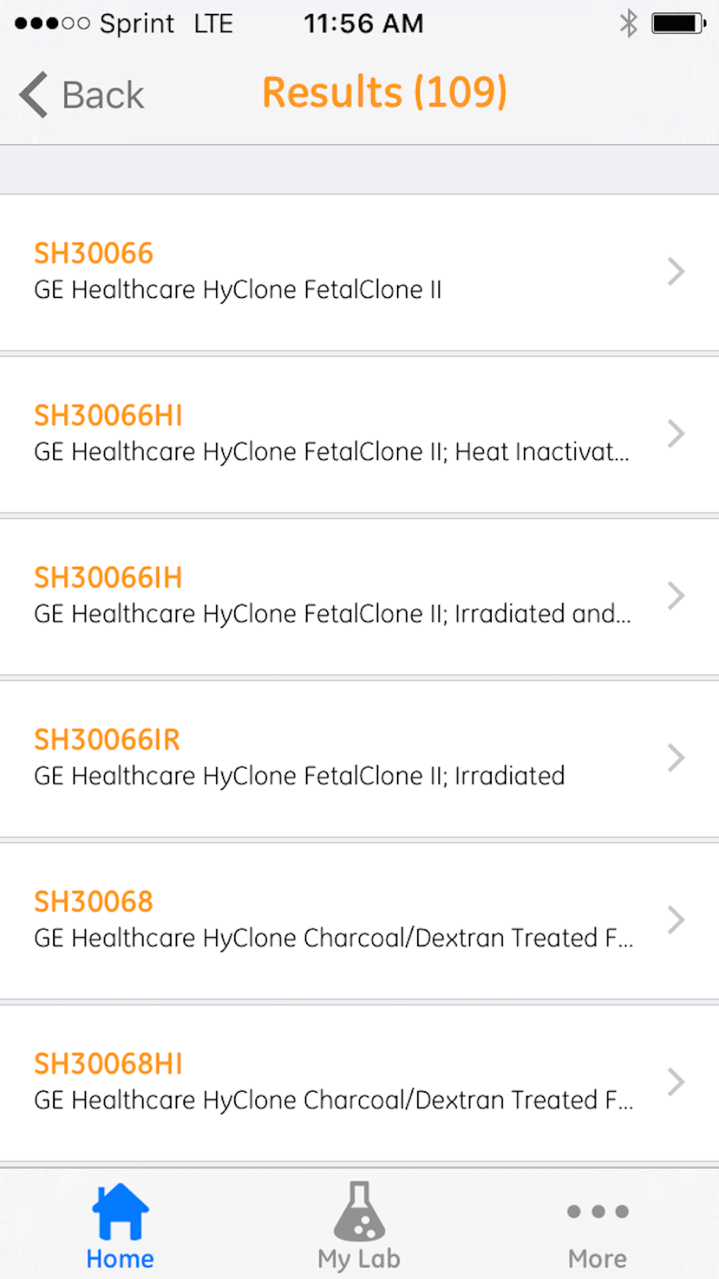Tap the Home house icon
Image resolution: width=719 pixels, height=1279 pixels.
pyautogui.click(x=120, y=1211)
